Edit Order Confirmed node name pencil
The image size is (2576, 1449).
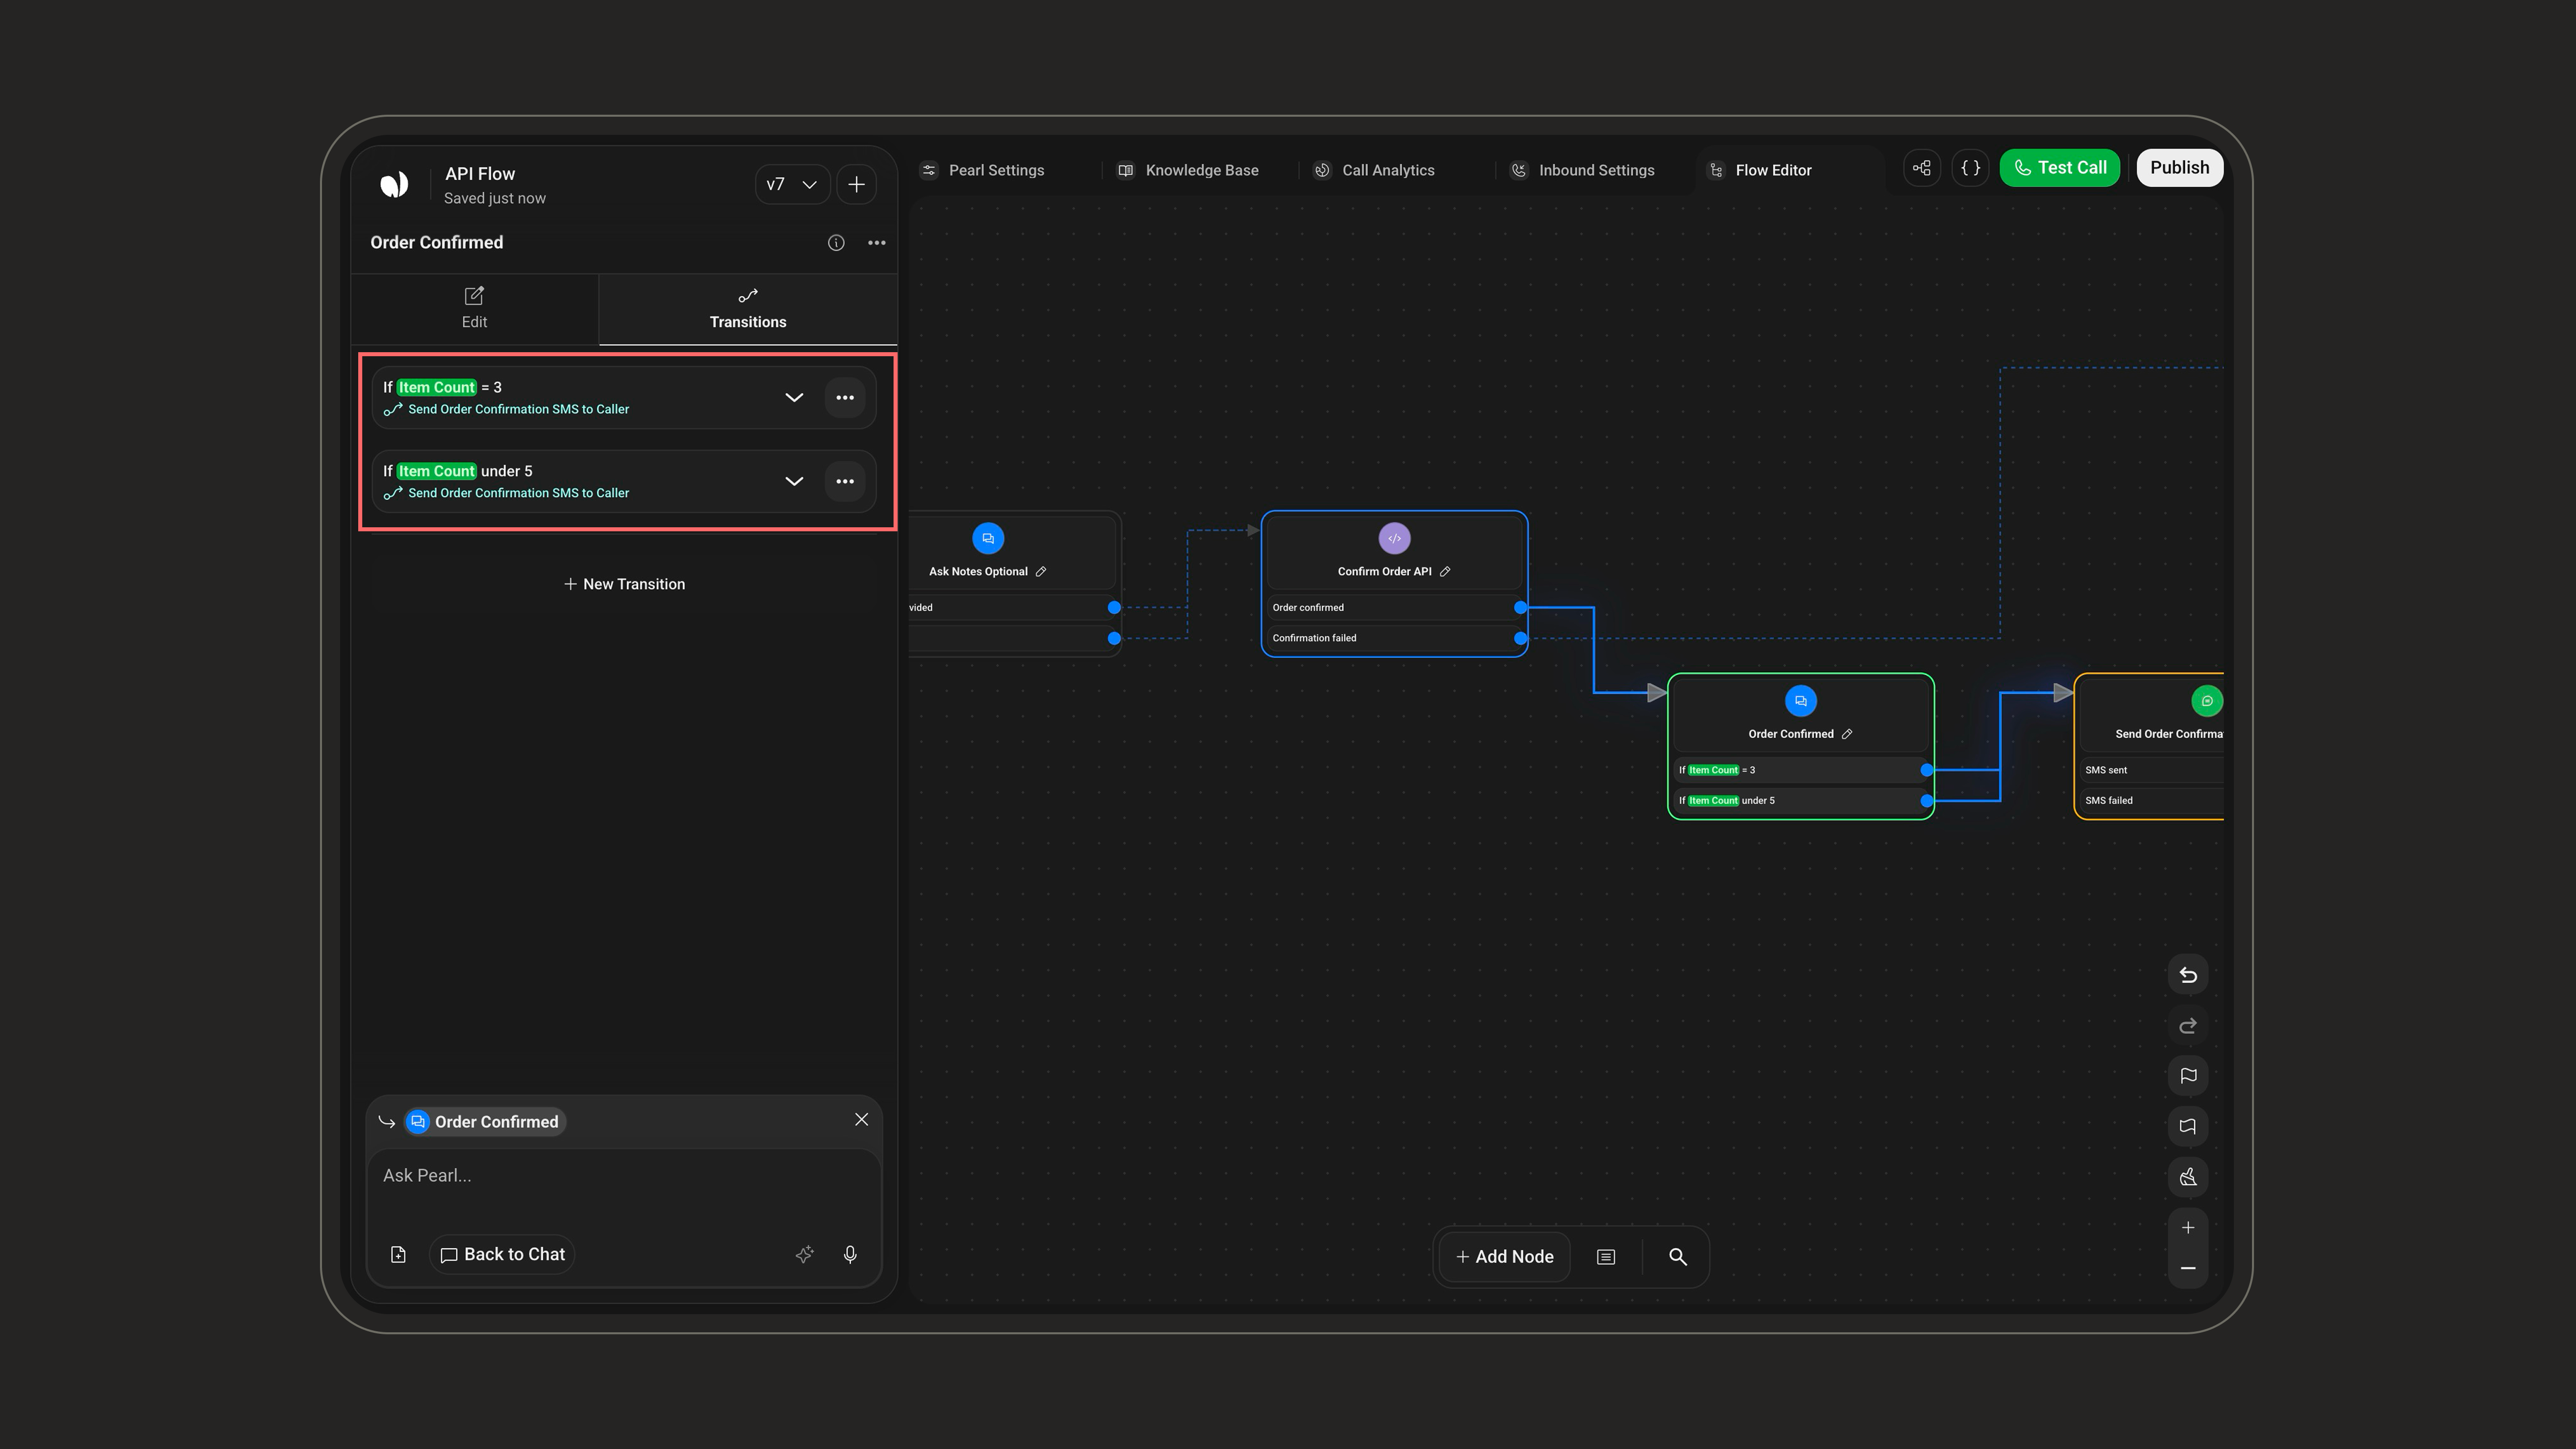coord(1847,734)
